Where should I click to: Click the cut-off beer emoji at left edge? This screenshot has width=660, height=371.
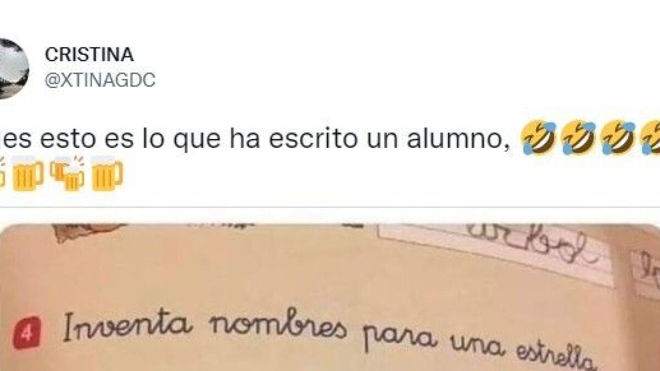2,173
